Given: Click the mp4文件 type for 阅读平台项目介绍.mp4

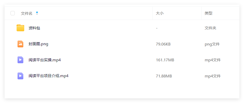Looking at the screenshot, I should (213, 76).
